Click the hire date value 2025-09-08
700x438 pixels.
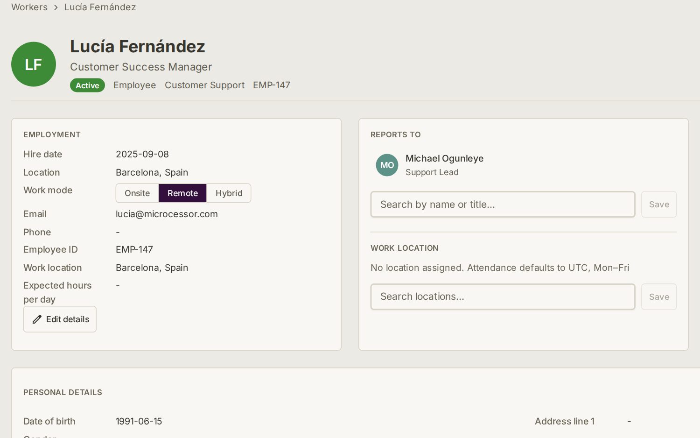(x=142, y=155)
